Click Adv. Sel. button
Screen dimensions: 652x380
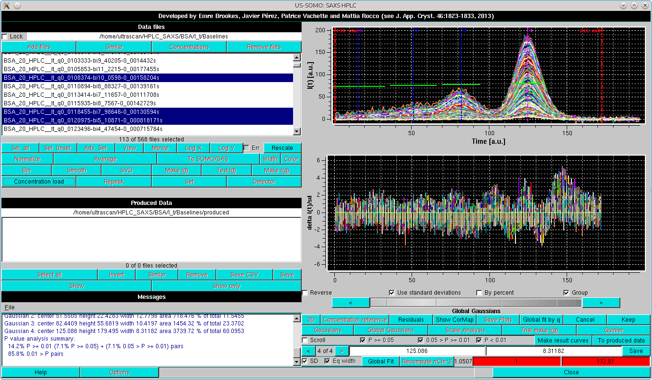click(x=96, y=148)
